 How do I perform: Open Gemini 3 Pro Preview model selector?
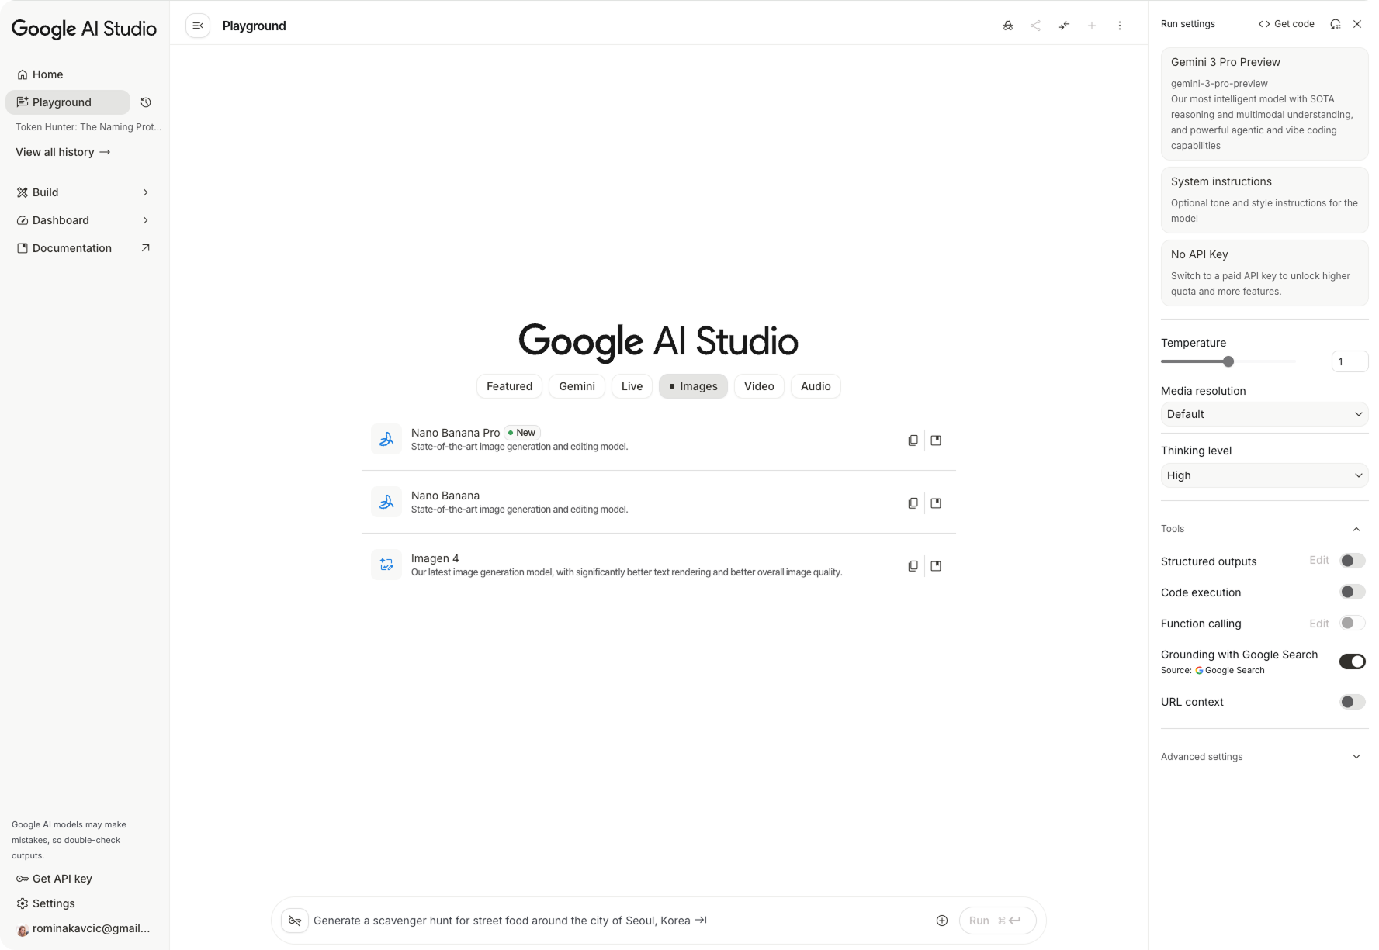click(1264, 104)
